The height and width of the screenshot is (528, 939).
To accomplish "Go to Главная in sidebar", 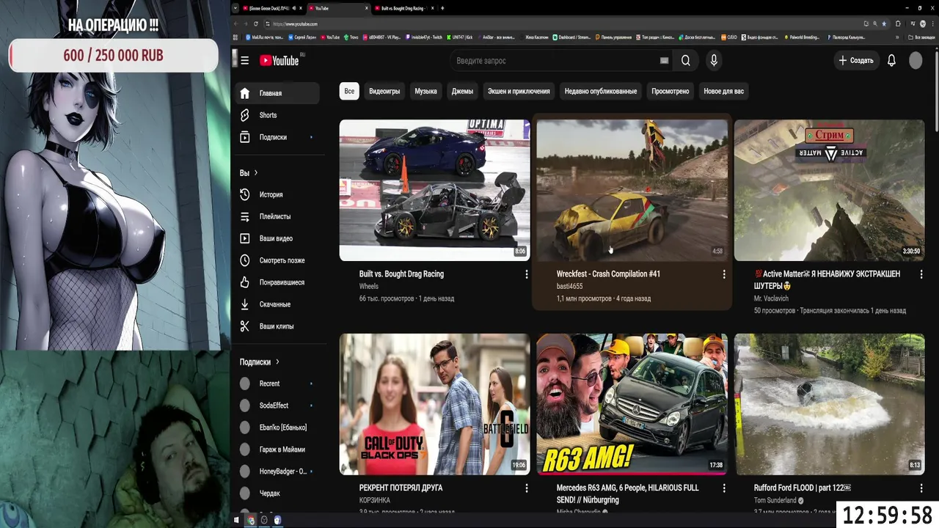I will click(x=277, y=93).
